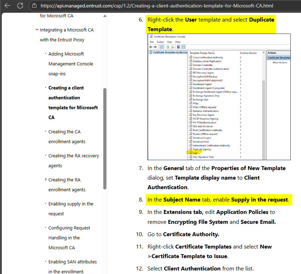The image size is (301, 274).
Task: Click the blue help icon in console toolbar
Action: pos(179,47)
